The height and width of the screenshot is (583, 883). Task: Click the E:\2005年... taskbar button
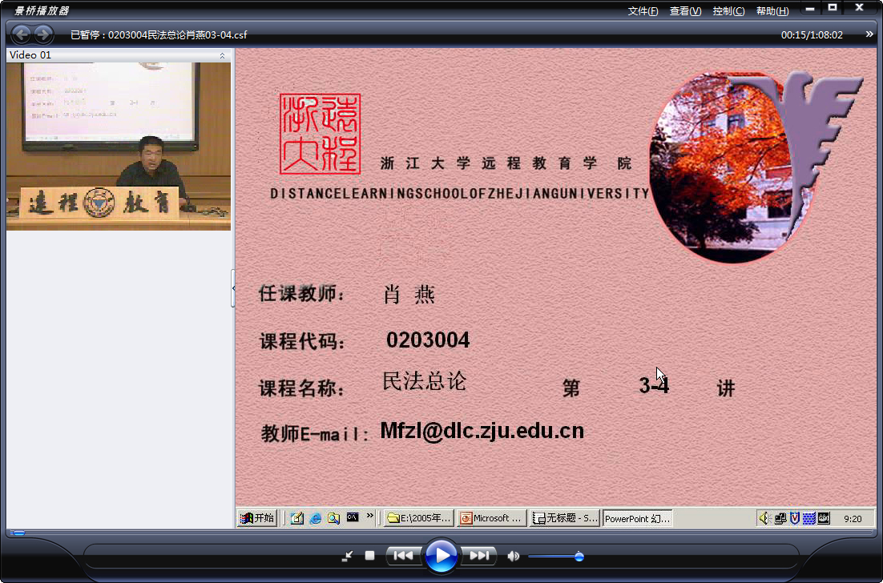pyautogui.click(x=419, y=518)
